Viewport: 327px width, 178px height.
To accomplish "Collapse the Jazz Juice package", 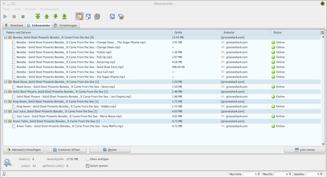I will click(5, 111).
